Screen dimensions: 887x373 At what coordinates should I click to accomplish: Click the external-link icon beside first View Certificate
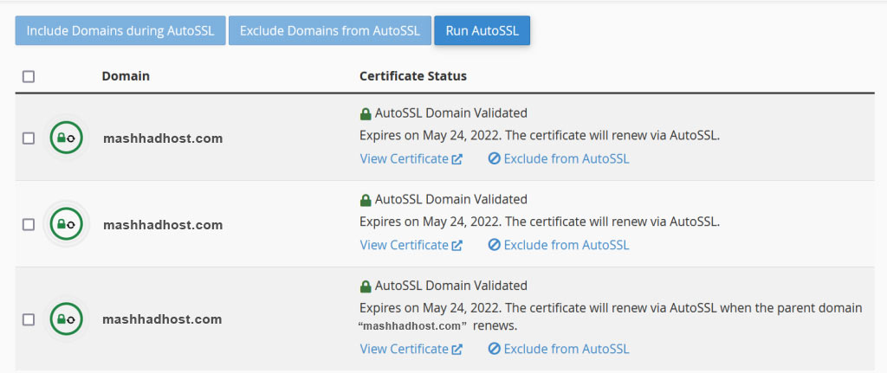tap(456, 159)
